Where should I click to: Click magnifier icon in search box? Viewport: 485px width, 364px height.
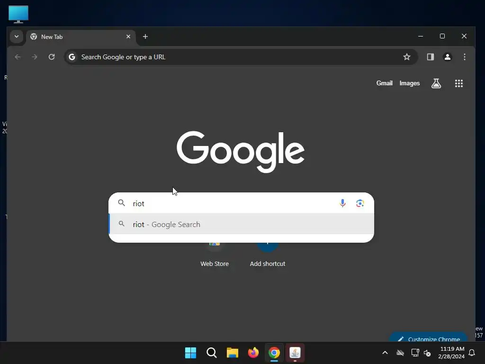[x=122, y=203]
